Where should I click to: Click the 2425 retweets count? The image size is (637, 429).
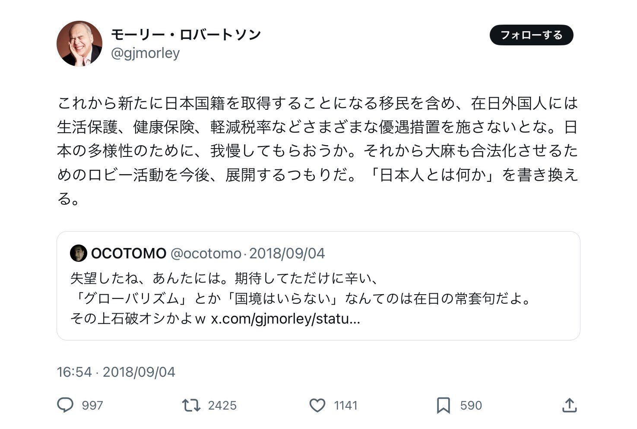(222, 405)
